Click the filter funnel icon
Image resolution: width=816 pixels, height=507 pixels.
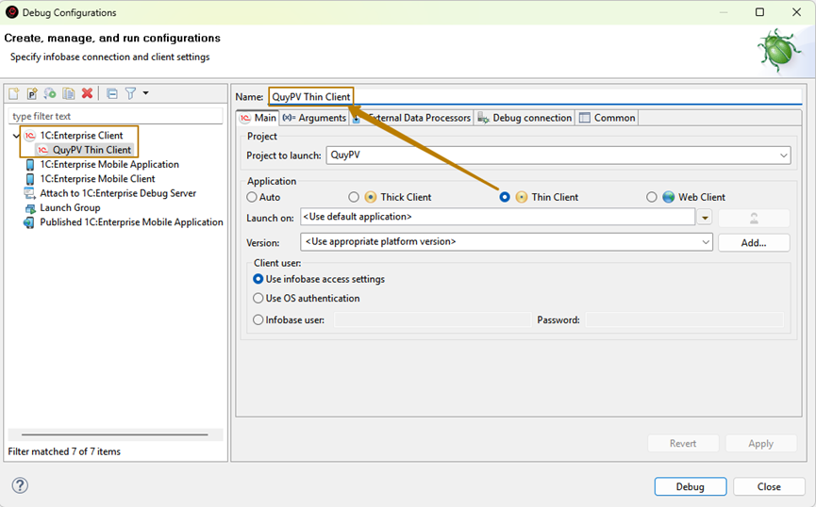[x=131, y=93]
